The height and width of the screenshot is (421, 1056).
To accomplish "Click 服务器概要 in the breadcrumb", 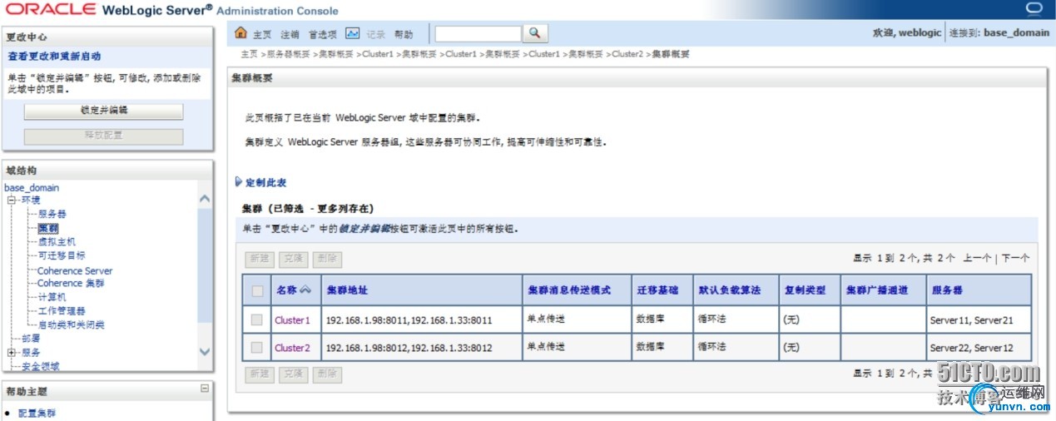I will [288, 54].
